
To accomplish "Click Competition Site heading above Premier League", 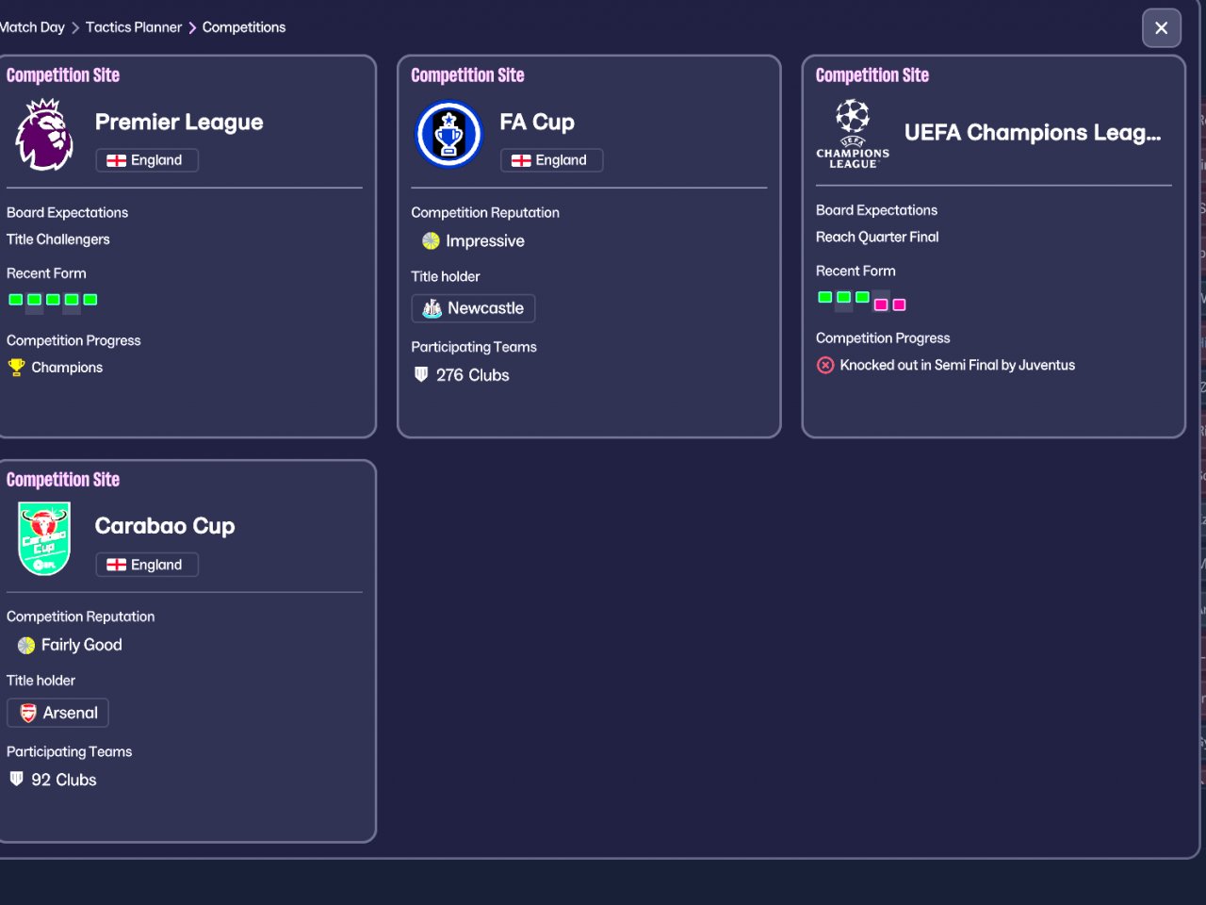I will coord(63,75).
